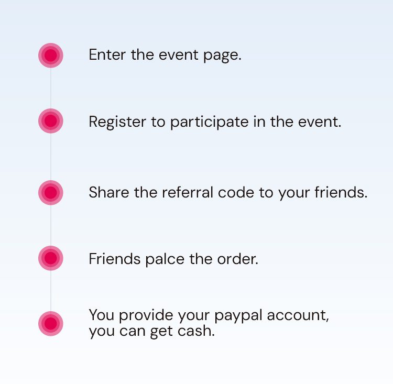Click the "you can get cash." line

tap(151, 332)
